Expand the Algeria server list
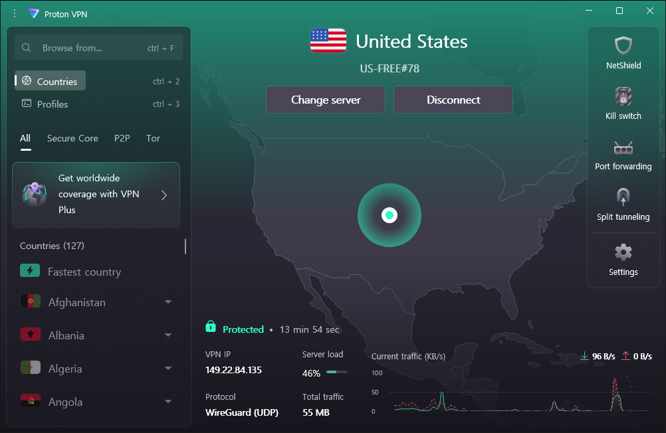The width and height of the screenshot is (666, 433). pos(168,368)
